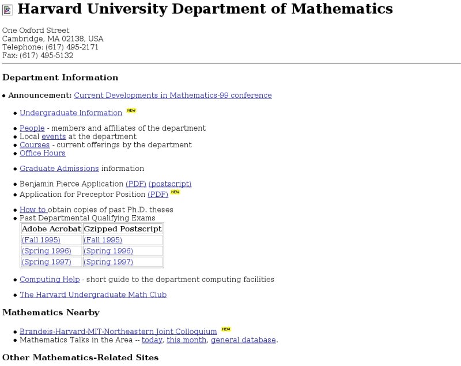Image resolution: width=461 pixels, height=366 pixels.
Task: Open this month math talks link
Action: [186, 340]
